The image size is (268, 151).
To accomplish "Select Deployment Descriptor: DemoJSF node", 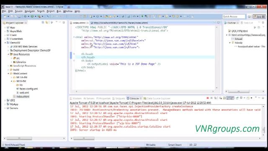I will 30,50.
